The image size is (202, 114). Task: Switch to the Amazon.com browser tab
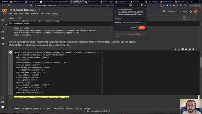point(92,2)
